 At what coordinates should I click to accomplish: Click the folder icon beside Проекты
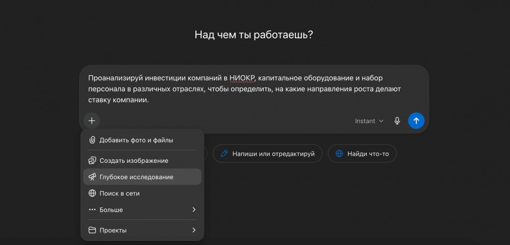(x=92, y=230)
